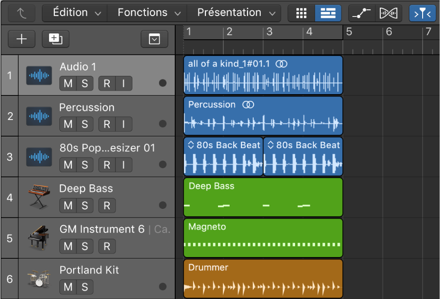Screen dimensions: 440x299
Task: Mute the Deep Bass track
Action: click(68, 206)
